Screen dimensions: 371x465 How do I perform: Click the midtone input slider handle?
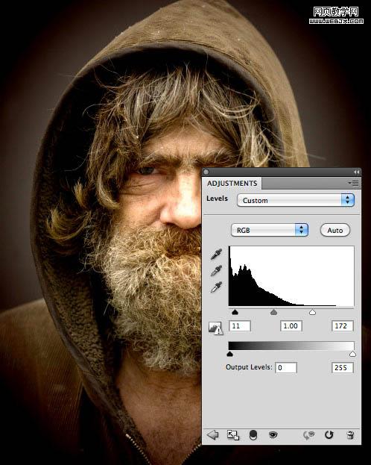pos(274,312)
